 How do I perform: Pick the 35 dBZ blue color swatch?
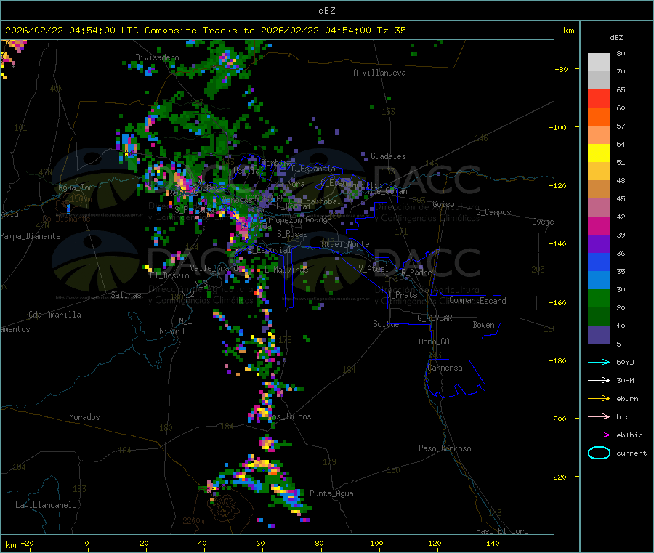(599, 262)
